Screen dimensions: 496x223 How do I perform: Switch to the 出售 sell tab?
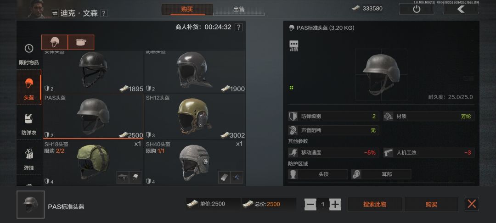[x=239, y=9]
